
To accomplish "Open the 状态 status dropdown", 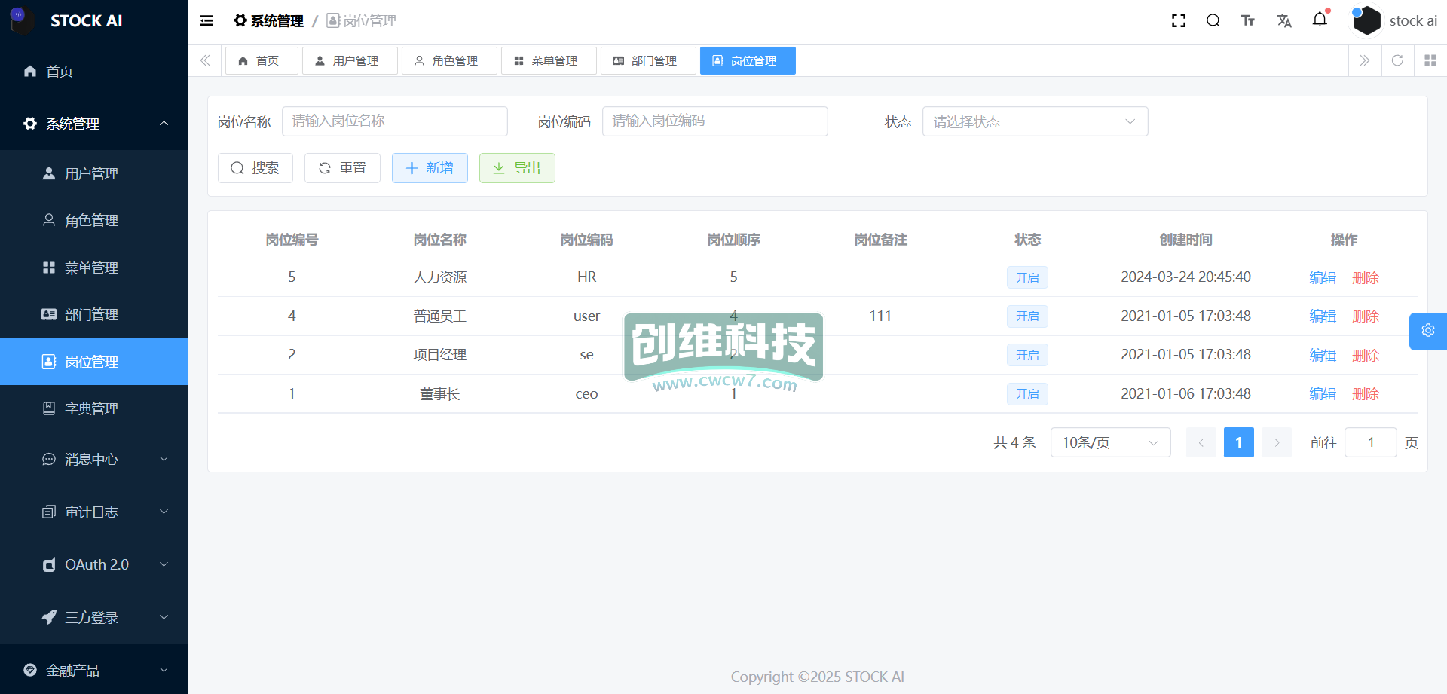I will pyautogui.click(x=1034, y=122).
